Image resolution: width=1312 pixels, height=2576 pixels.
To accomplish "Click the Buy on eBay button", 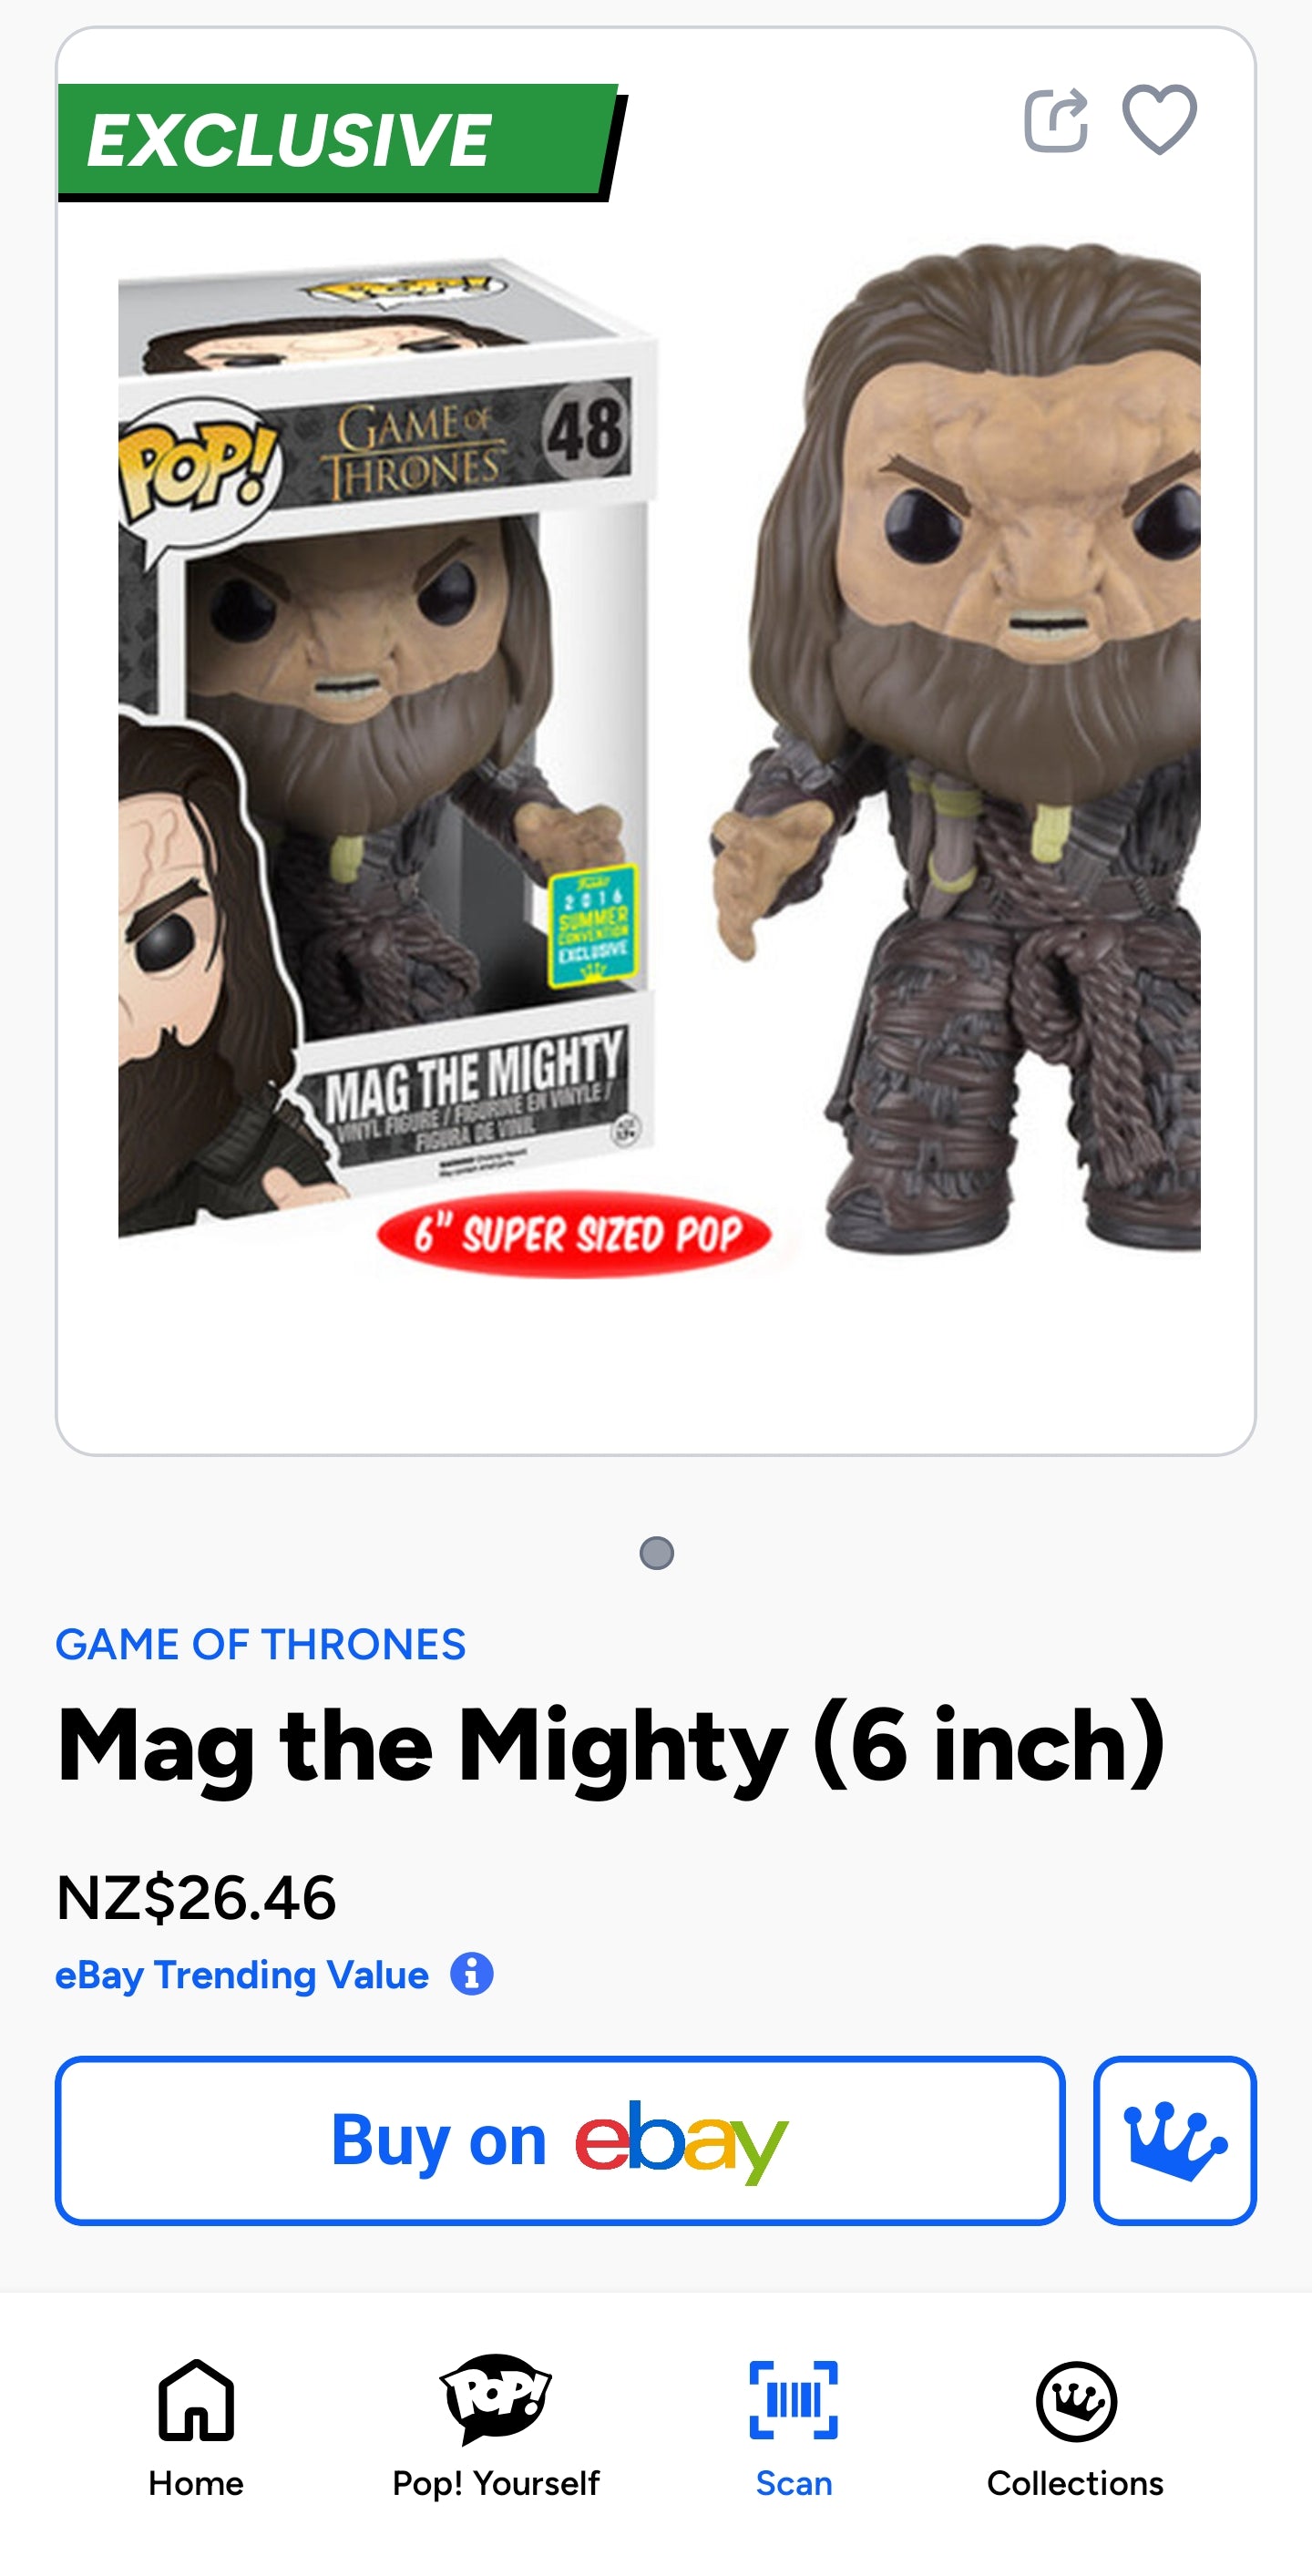I will [560, 2140].
